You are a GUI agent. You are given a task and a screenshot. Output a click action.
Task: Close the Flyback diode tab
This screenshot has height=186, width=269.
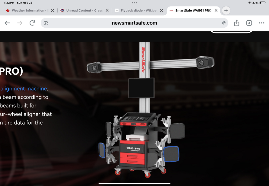(161, 10)
